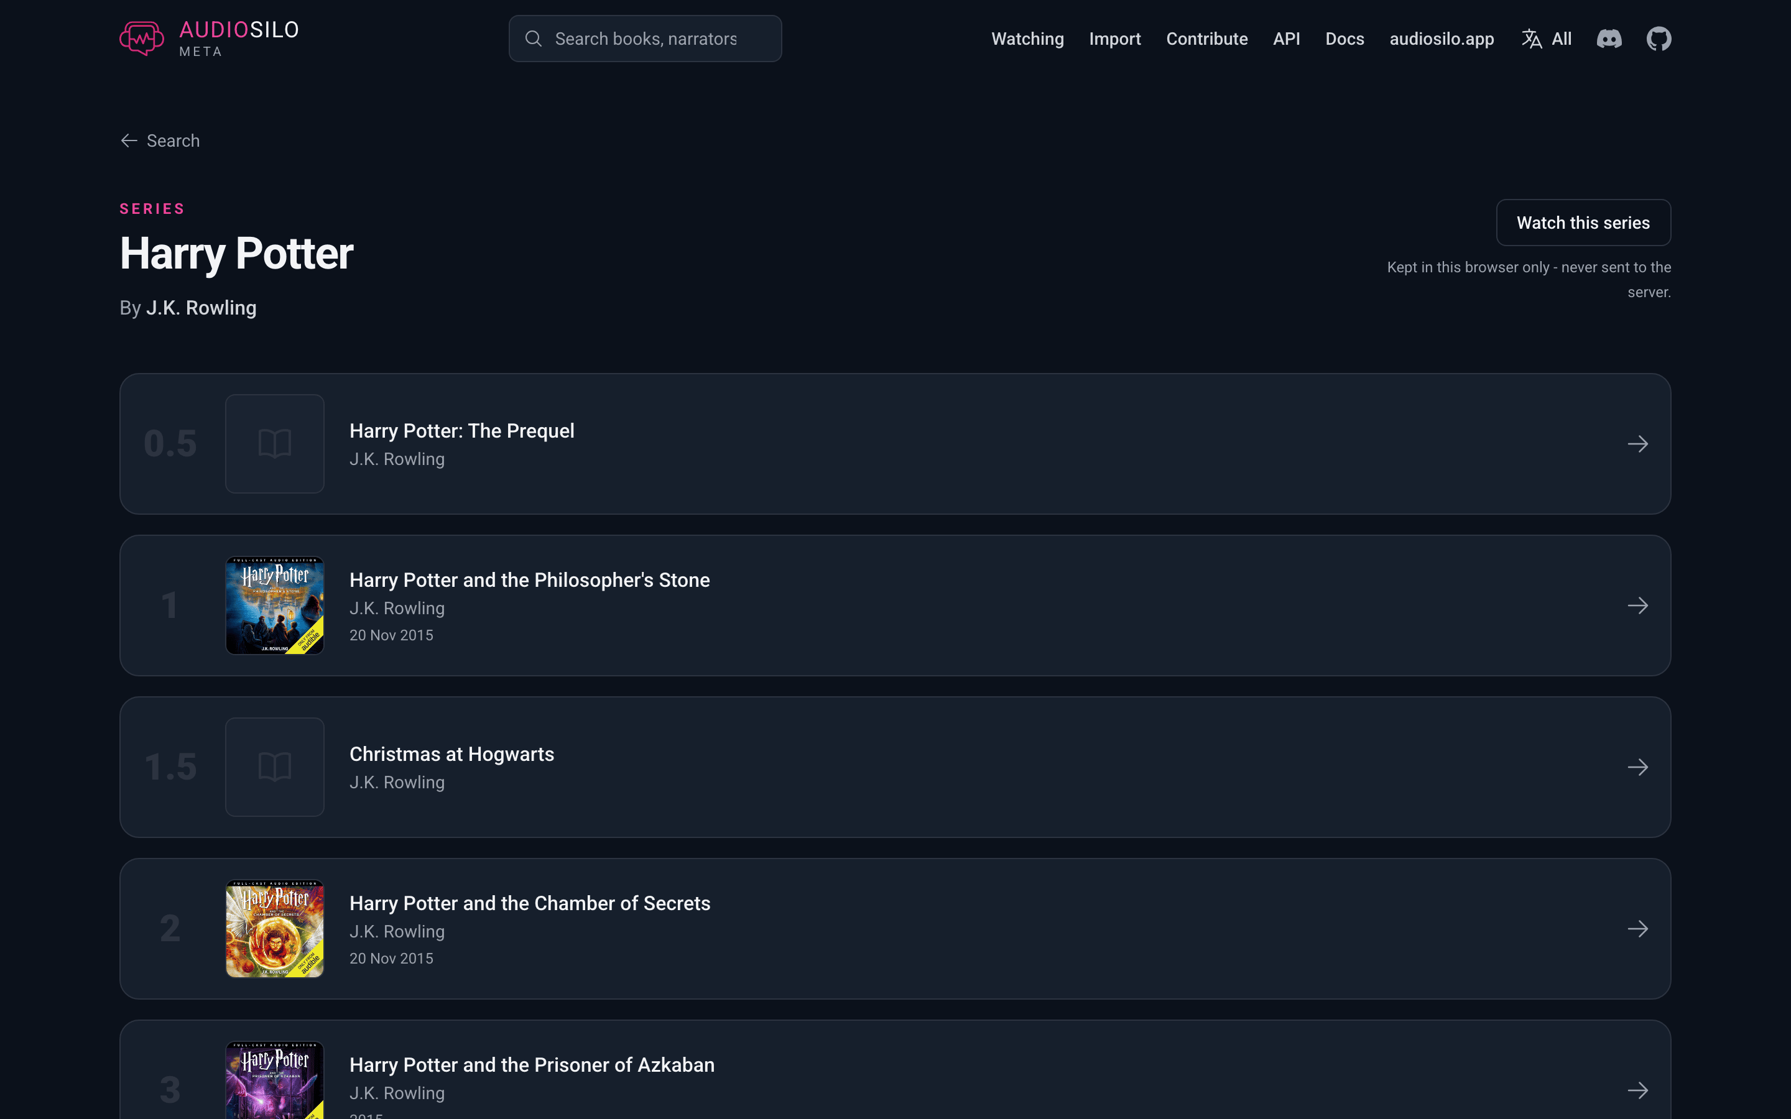This screenshot has width=1791, height=1119.
Task: Open the Watching nav item
Action: [1027, 39]
